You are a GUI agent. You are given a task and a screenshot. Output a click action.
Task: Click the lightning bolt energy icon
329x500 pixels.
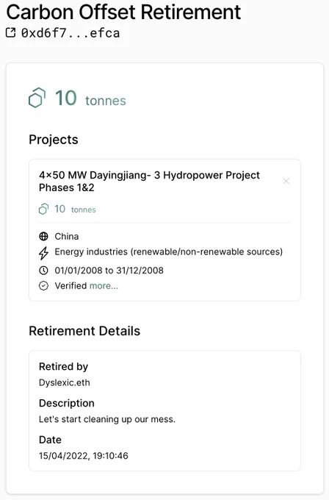click(x=43, y=253)
